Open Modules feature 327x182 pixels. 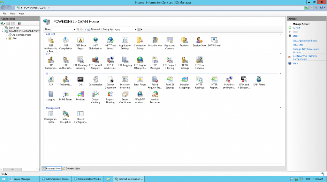80,96
